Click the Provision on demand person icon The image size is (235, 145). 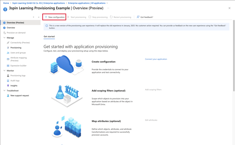tap(4, 33)
